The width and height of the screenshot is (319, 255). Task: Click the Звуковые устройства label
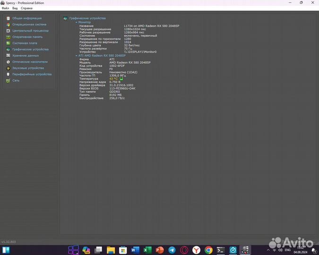[x=28, y=68]
